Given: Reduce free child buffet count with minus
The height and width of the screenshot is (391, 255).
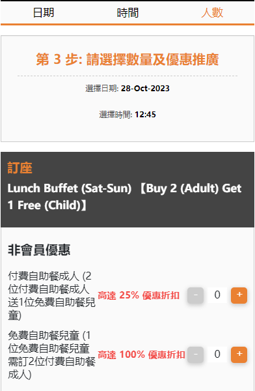Looking at the screenshot, I should [196, 355].
